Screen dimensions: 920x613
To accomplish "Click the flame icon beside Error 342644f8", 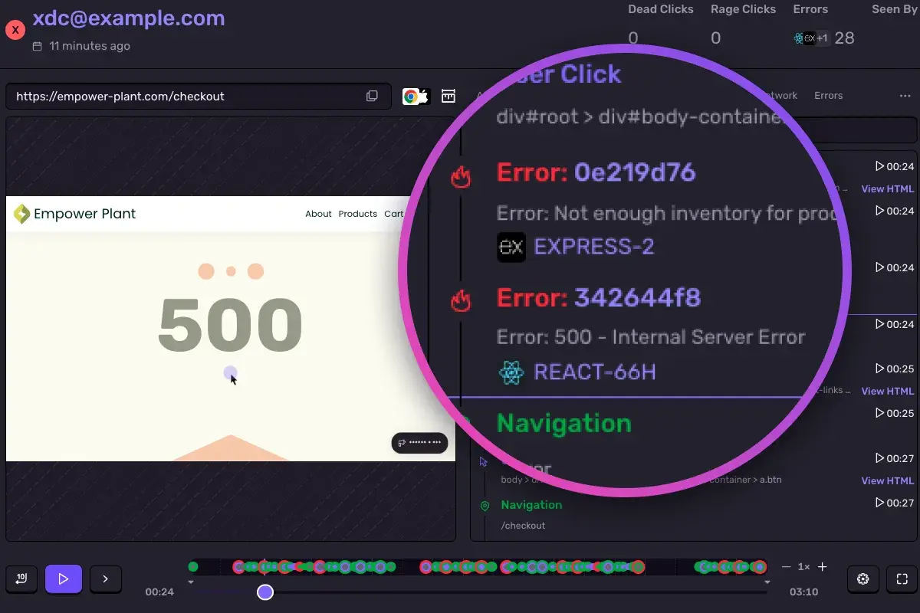I will 461,300.
